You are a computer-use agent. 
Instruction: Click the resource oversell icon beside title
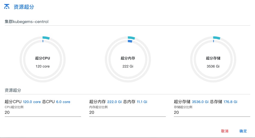7,7
